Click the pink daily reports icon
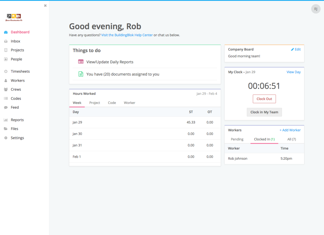This screenshot has height=235, width=324. click(x=81, y=62)
